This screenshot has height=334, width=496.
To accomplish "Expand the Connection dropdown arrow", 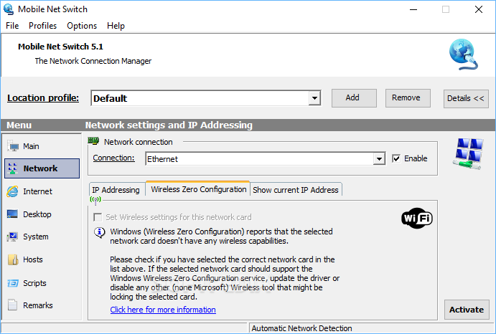I will point(379,159).
